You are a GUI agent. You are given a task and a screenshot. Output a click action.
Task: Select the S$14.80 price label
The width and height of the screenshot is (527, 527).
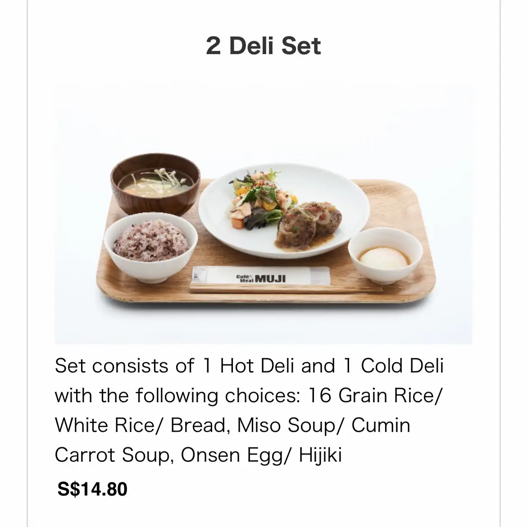click(92, 489)
